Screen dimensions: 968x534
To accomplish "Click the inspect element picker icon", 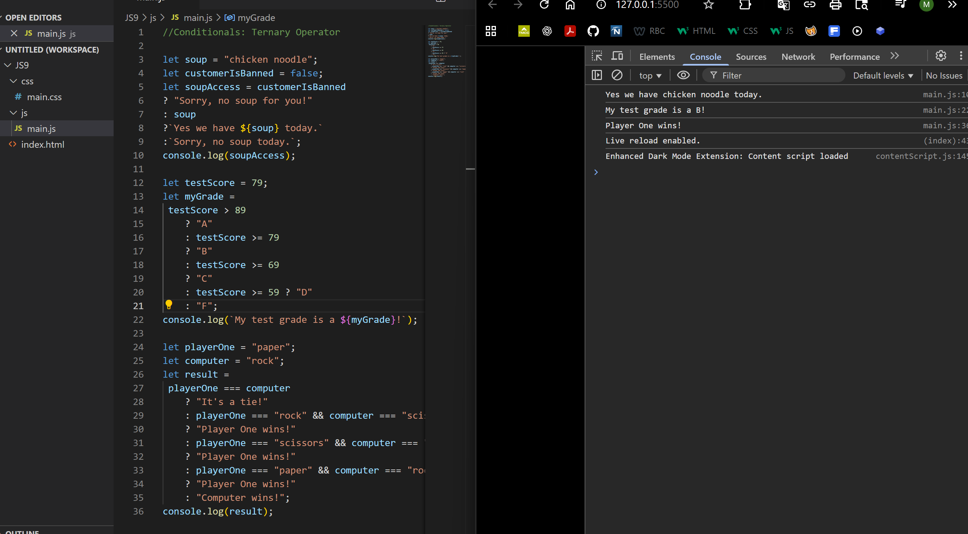I will point(597,56).
